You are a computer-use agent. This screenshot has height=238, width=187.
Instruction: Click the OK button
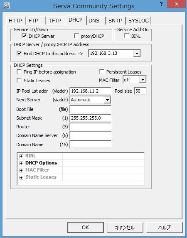pyautogui.click(x=86, y=227)
